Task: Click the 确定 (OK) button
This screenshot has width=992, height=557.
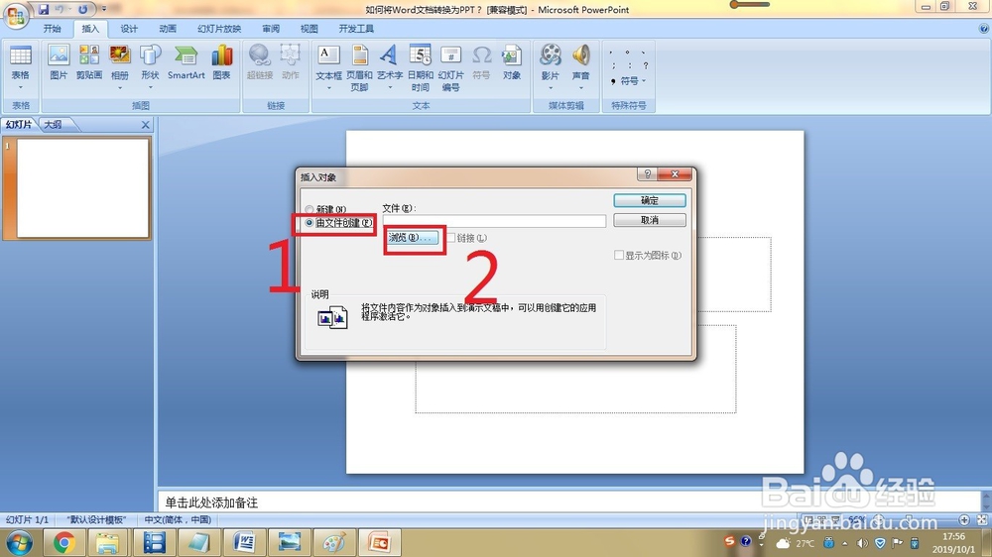Action: (650, 200)
